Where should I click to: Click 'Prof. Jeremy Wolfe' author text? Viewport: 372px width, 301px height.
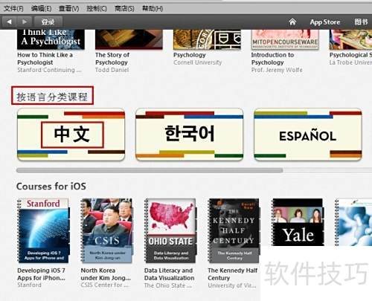[277, 70]
